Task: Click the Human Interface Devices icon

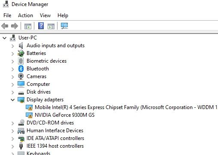Action: pyautogui.click(x=21, y=131)
